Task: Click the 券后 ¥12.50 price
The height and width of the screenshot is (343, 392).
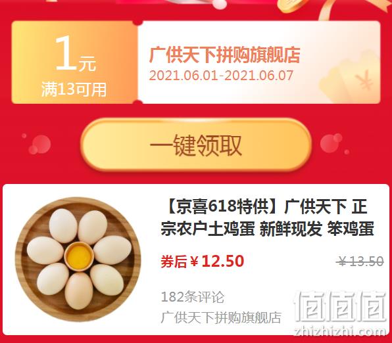Action: 203,261
